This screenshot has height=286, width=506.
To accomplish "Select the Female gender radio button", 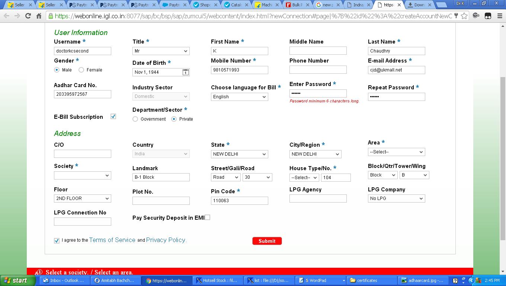I will [x=81, y=70].
